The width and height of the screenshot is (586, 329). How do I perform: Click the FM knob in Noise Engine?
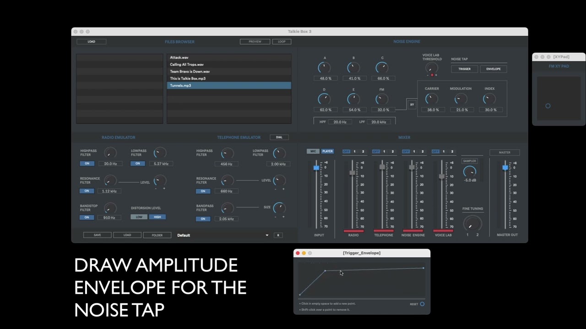click(x=382, y=99)
